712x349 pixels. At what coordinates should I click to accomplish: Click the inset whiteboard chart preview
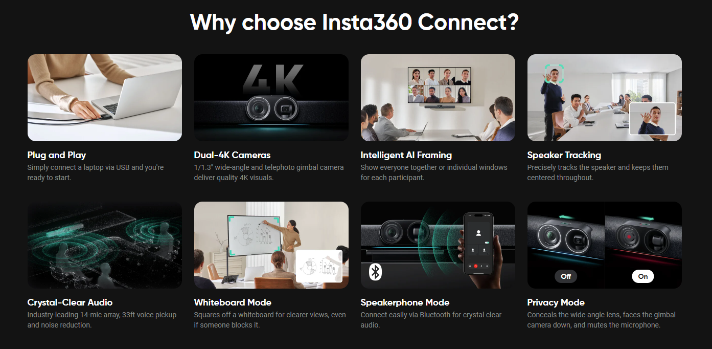pyautogui.click(x=318, y=266)
